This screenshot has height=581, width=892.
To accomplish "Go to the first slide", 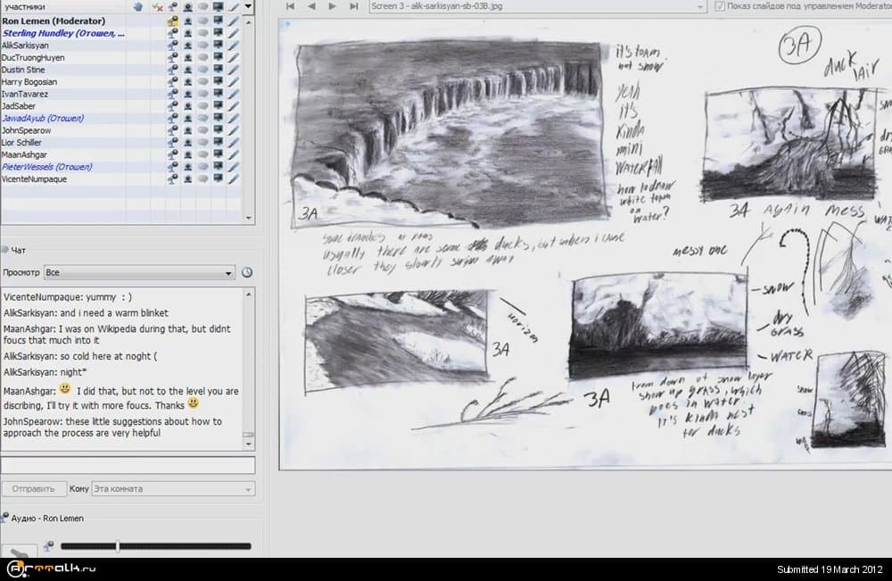I will coord(291,6).
